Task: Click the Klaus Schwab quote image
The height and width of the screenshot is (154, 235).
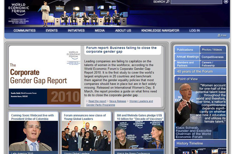Action: [x=200, y=111]
